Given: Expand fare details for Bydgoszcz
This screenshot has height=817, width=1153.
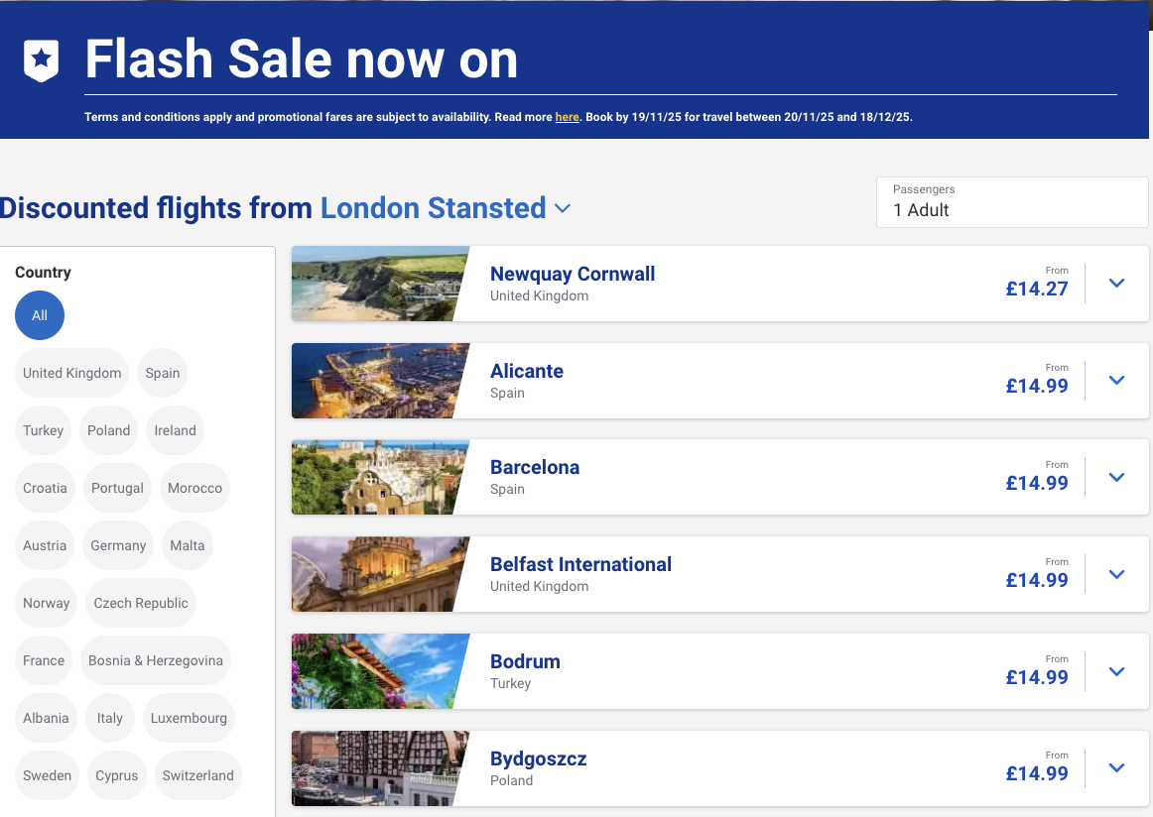Looking at the screenshot, I should (x=1116, y=767).
